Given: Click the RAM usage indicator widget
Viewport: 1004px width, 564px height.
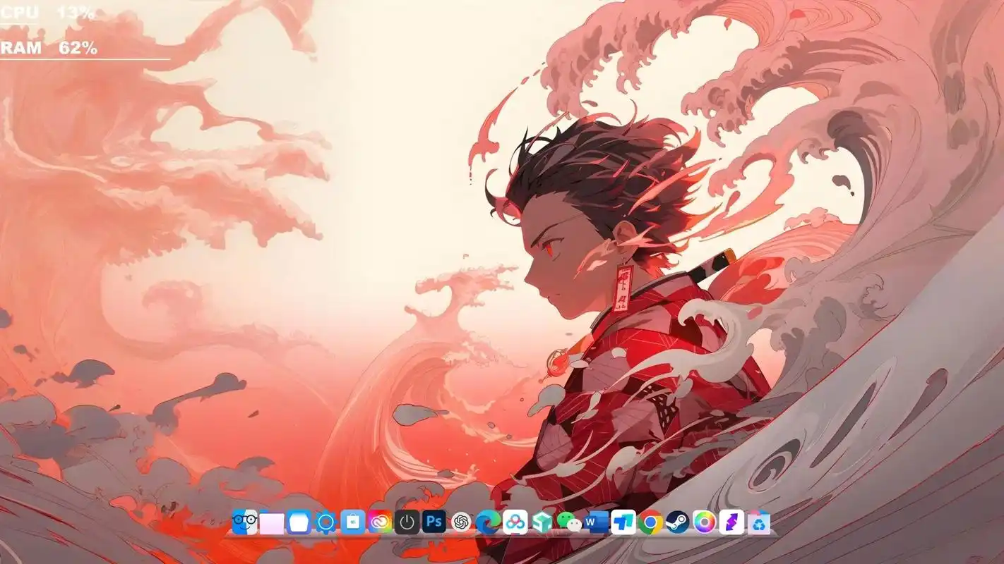Looking at the screenshot, I should [49, 49].
